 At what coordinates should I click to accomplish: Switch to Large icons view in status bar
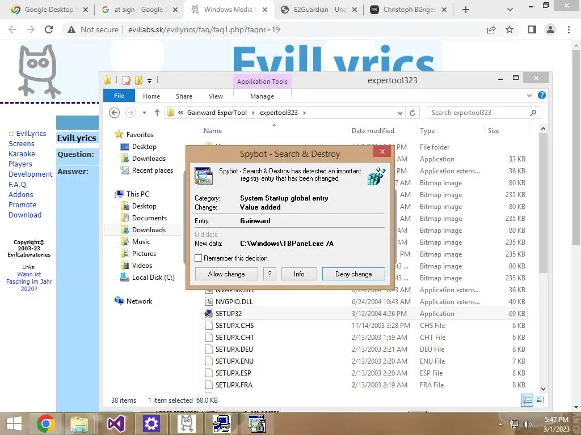pos(540,400)
